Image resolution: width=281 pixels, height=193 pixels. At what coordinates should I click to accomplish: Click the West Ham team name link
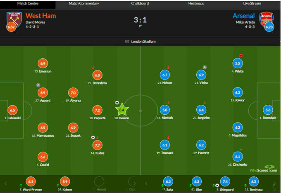[40, 16]
